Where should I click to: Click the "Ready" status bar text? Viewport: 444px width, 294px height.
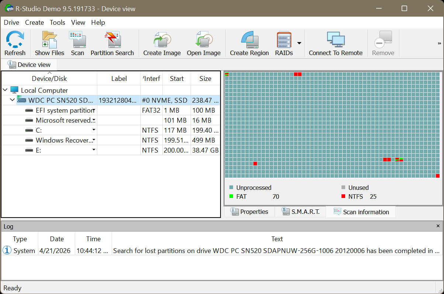13,288
